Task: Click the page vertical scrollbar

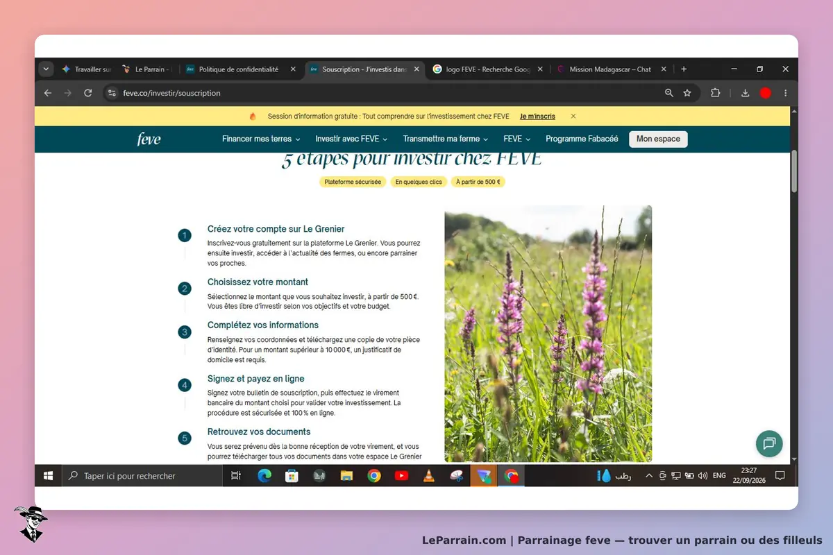Action: coord(794,171)
